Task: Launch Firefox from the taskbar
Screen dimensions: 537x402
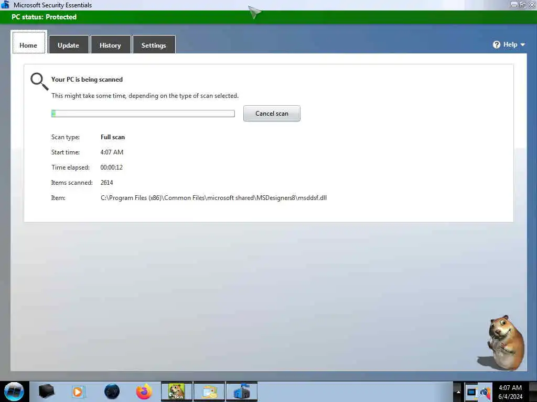Action: coord(144,392)
